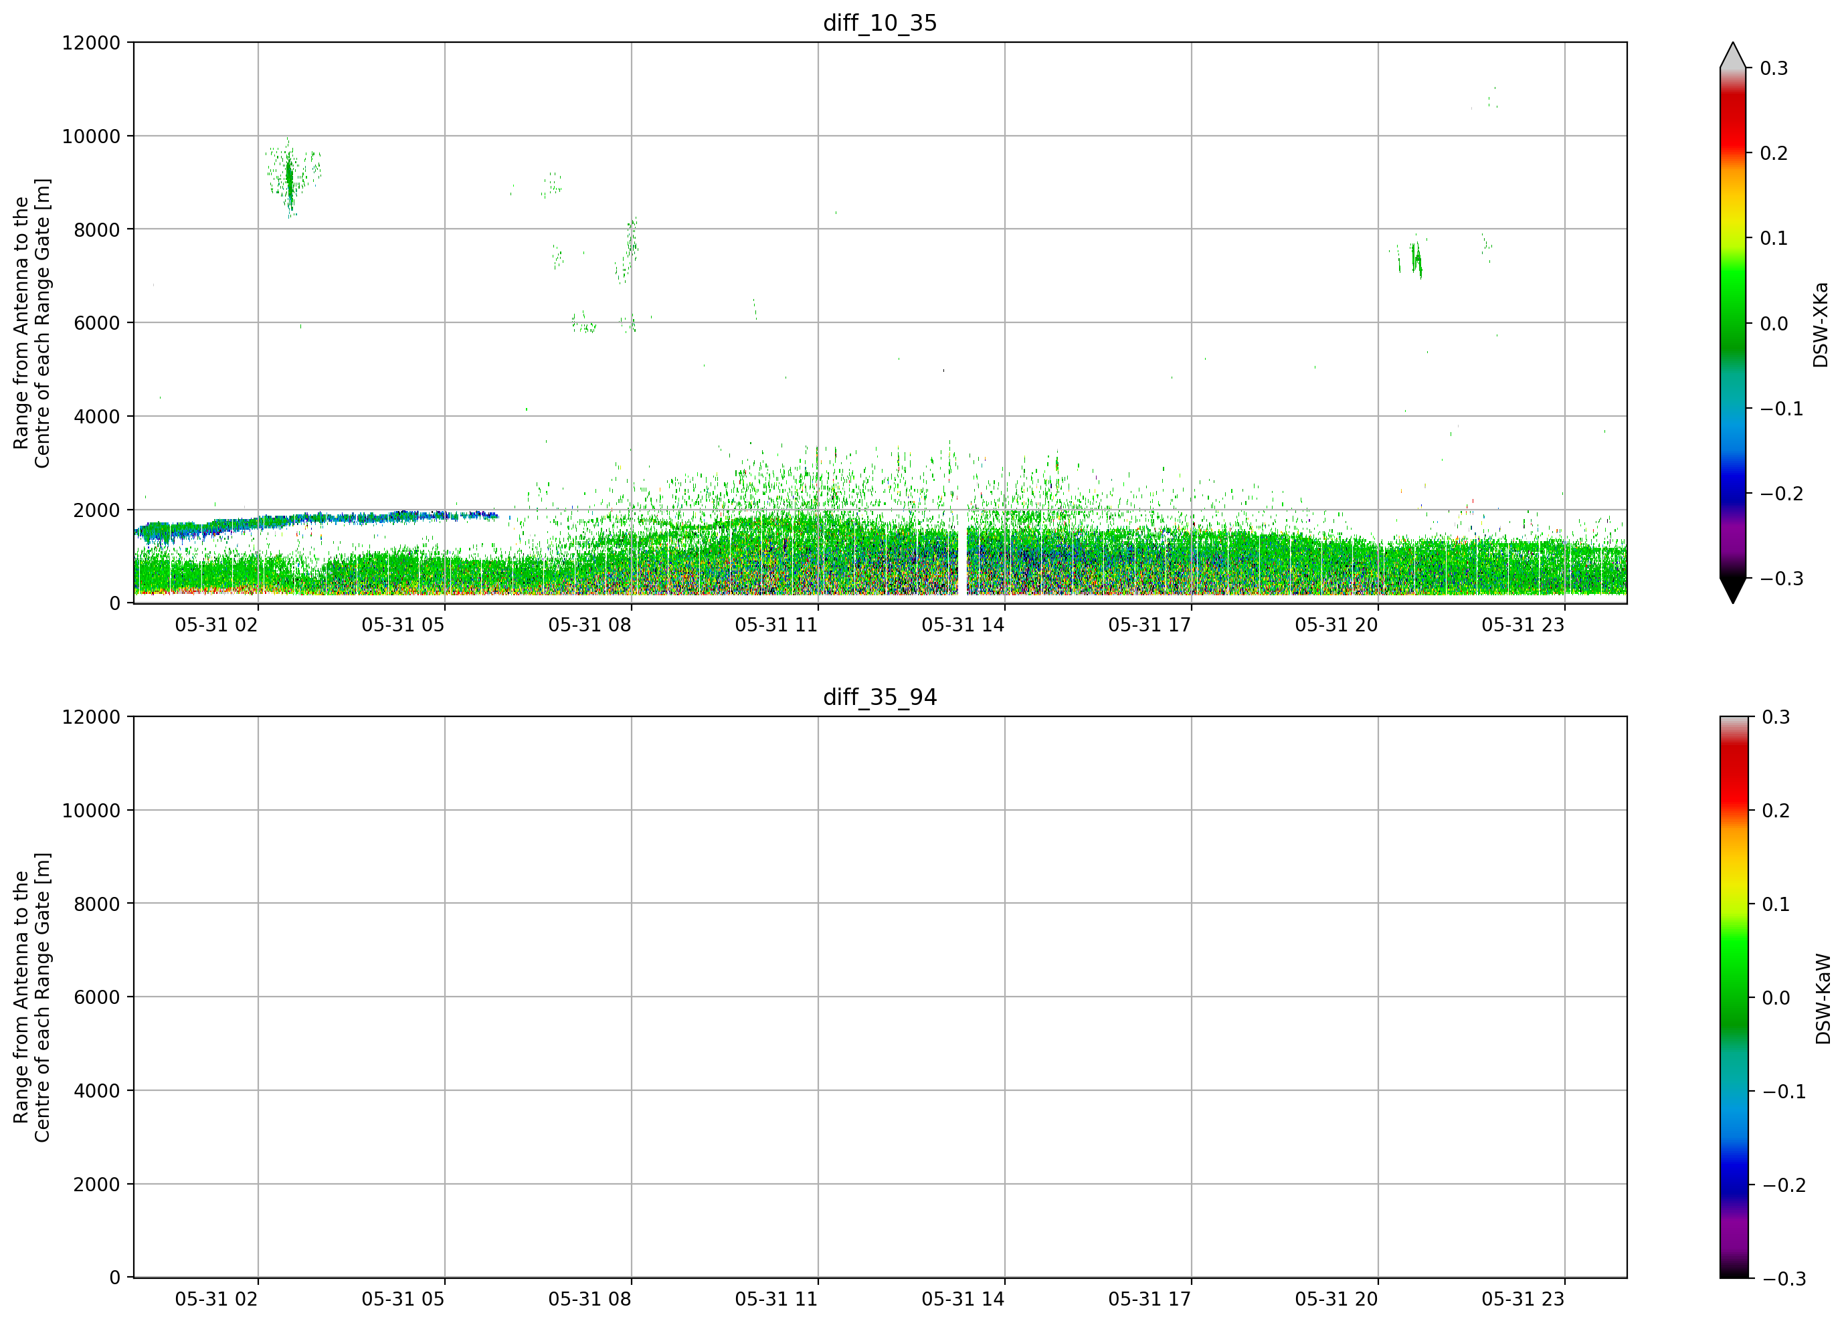Click "05-31 08" on the diff_10_35 x-axis
This screenshot has width=1846, height=1323.
click(590, 625)
